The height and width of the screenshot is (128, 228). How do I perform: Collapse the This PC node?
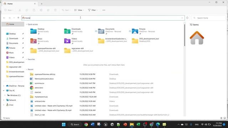point(4,91)
